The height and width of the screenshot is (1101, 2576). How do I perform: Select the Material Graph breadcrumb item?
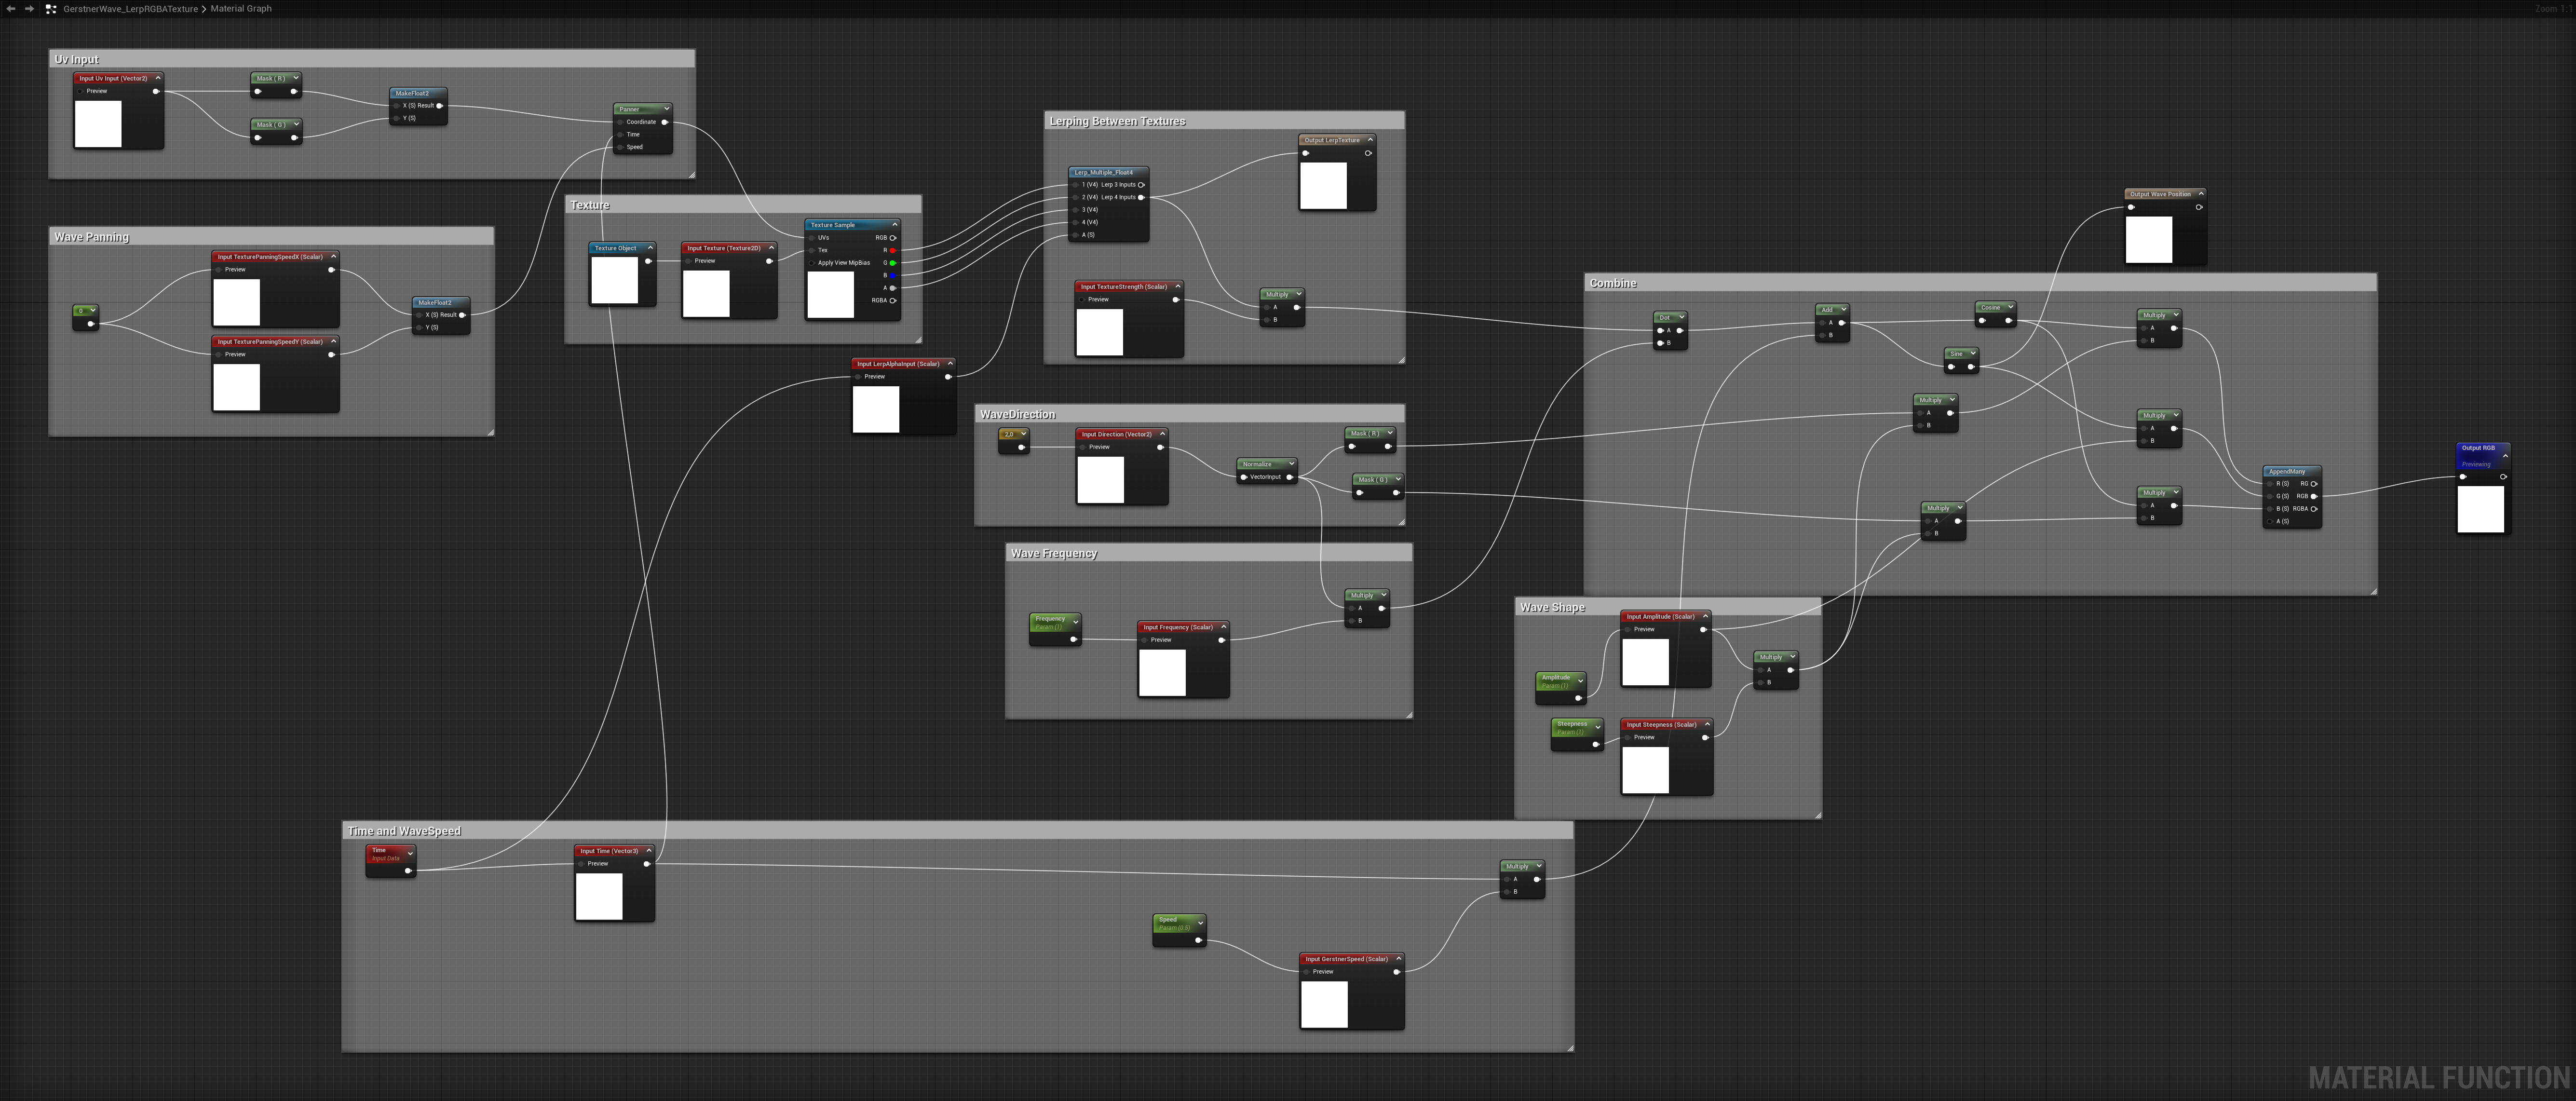coord(241,9)
